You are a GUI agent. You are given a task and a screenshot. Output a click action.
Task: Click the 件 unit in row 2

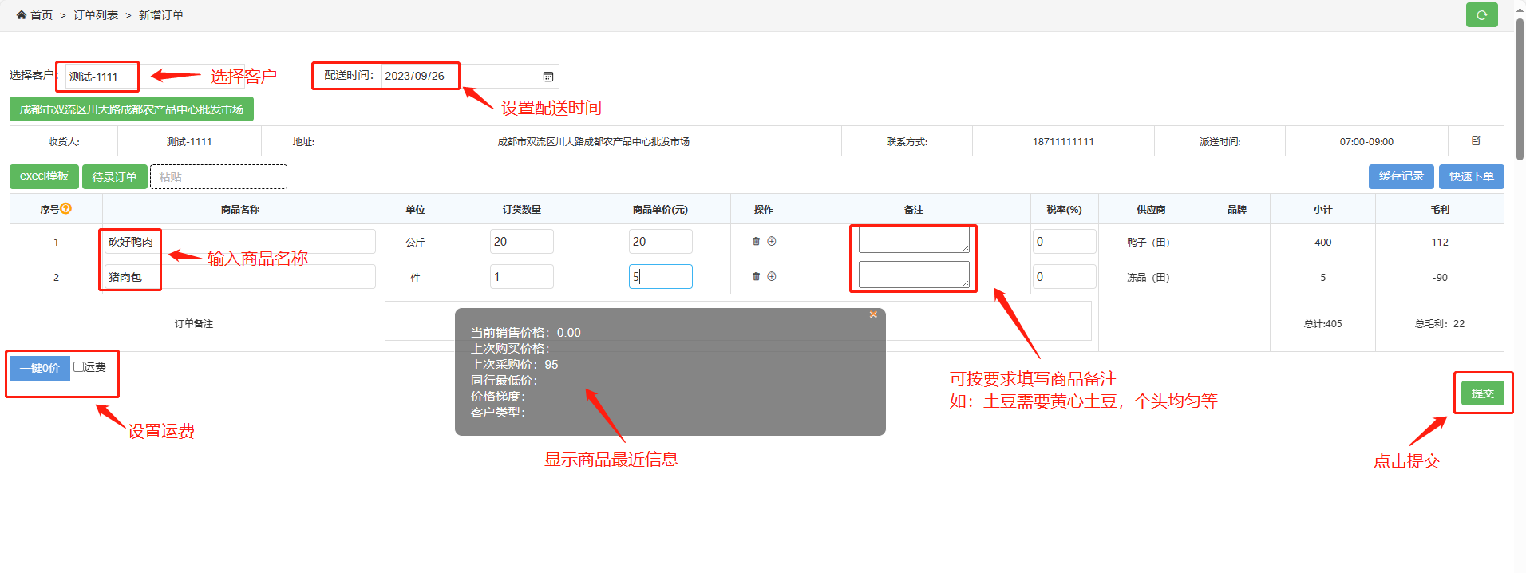tap(415, 277)
